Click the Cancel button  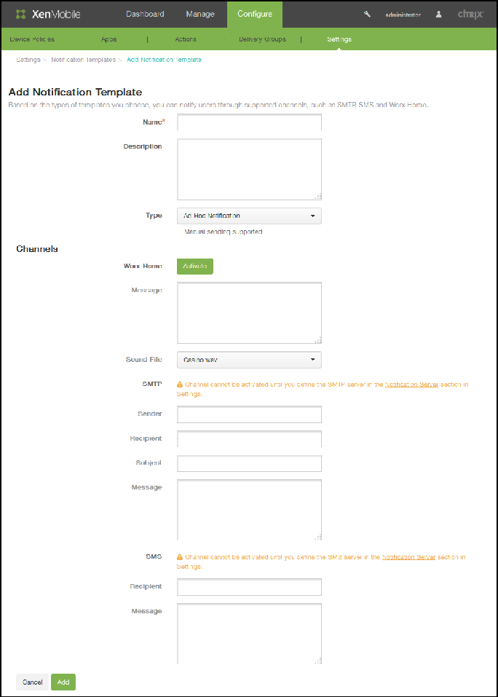(32, 682)
